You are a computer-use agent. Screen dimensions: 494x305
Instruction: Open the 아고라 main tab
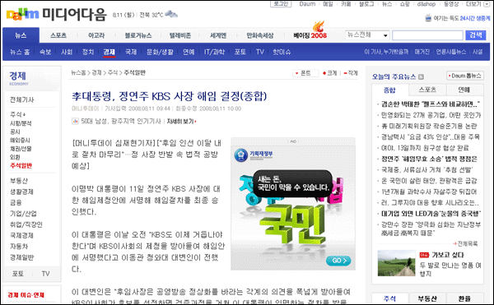pyautogui.click(x=96, y=35)
